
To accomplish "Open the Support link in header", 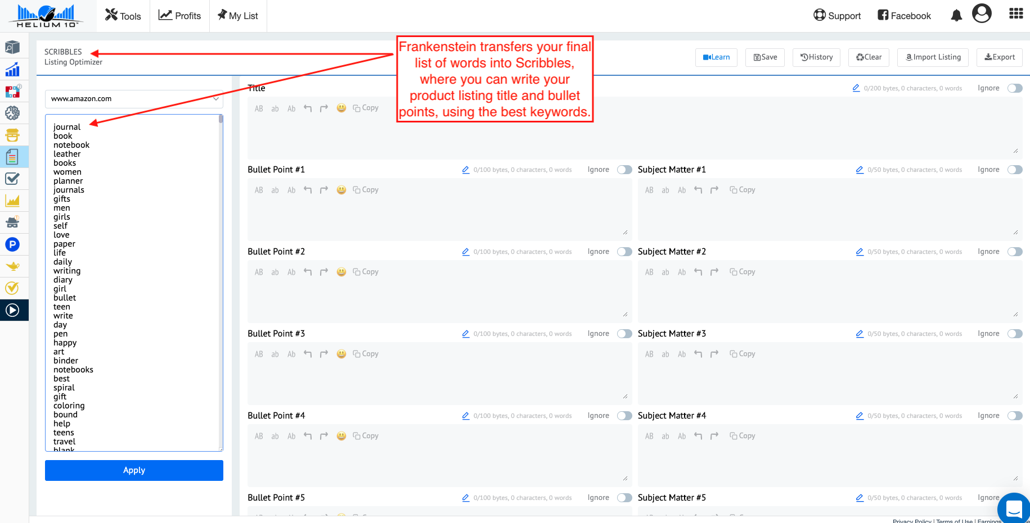I will tap(837, 16).
